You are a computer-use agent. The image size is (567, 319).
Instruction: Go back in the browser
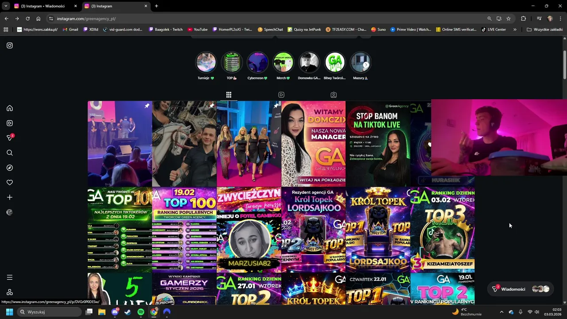click(x=6, y=19)
